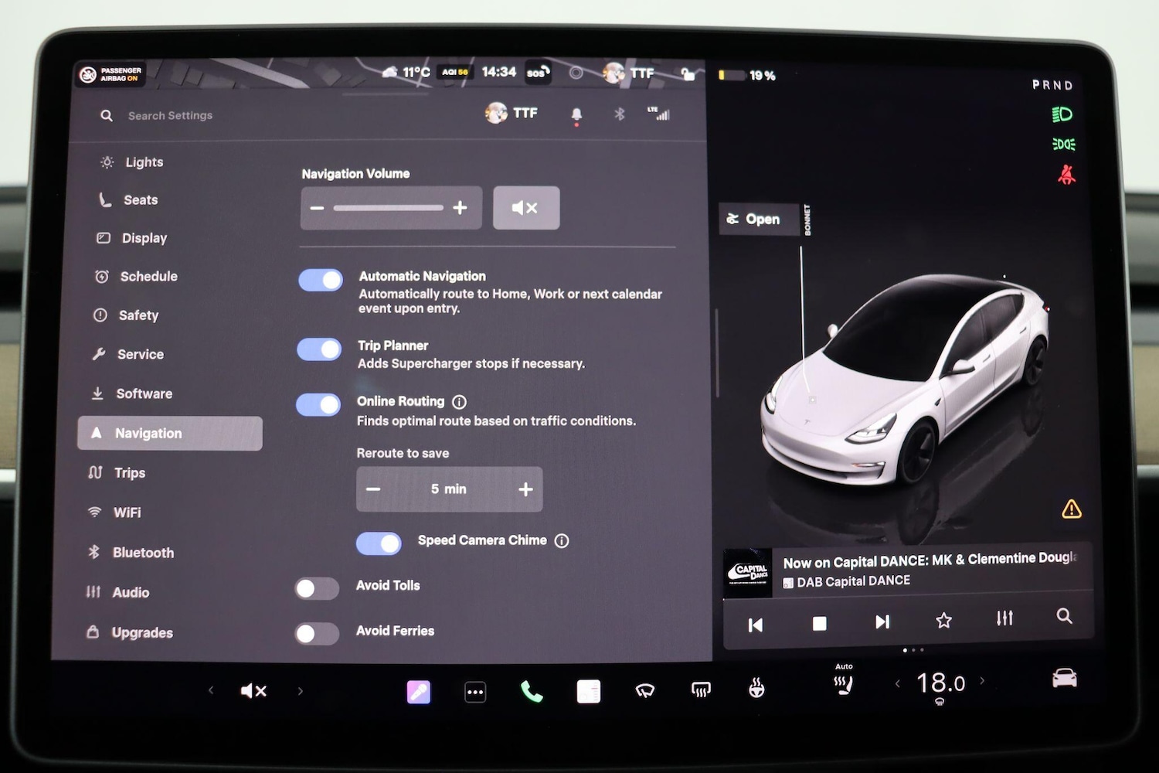
Task: Select the Trips settings section
Action: [129, 472]
